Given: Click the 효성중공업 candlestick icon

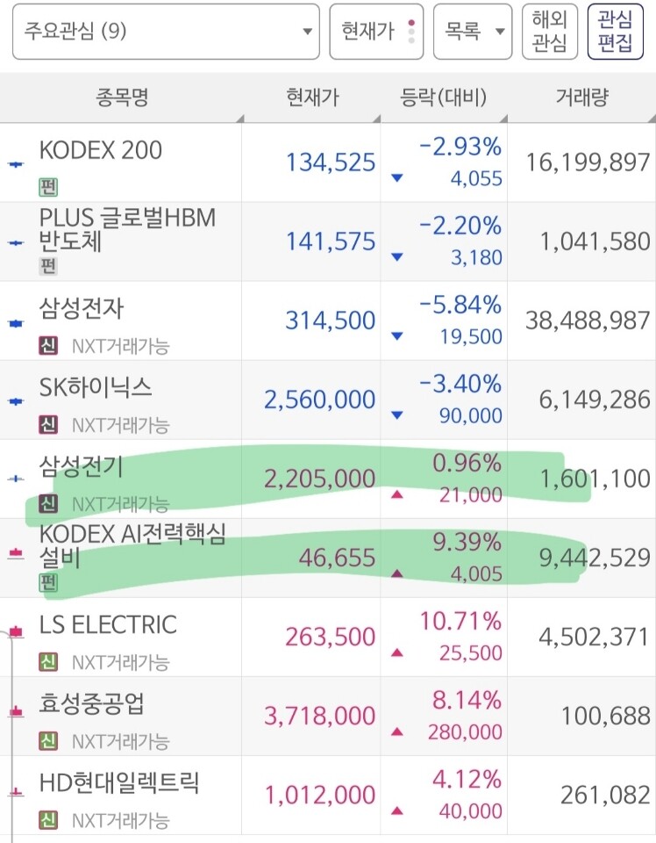Looking at the screenshot, I should [16, 712].
